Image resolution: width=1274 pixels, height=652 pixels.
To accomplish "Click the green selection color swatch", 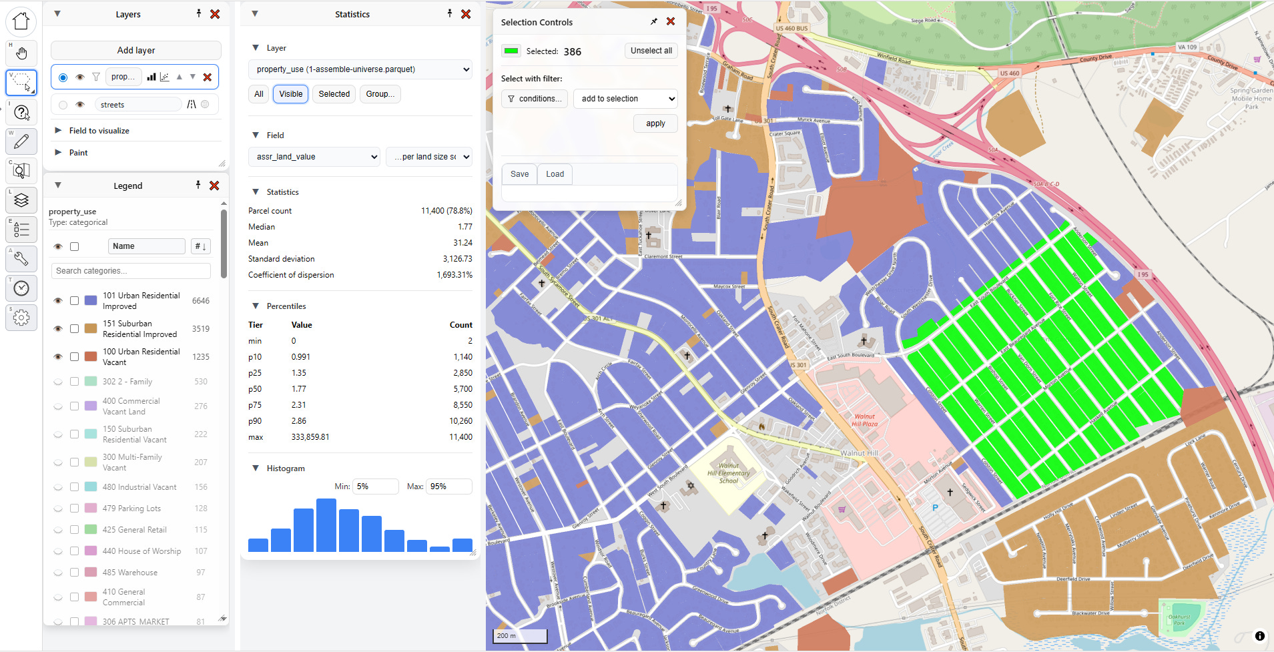I will click(x=511, y=51).
